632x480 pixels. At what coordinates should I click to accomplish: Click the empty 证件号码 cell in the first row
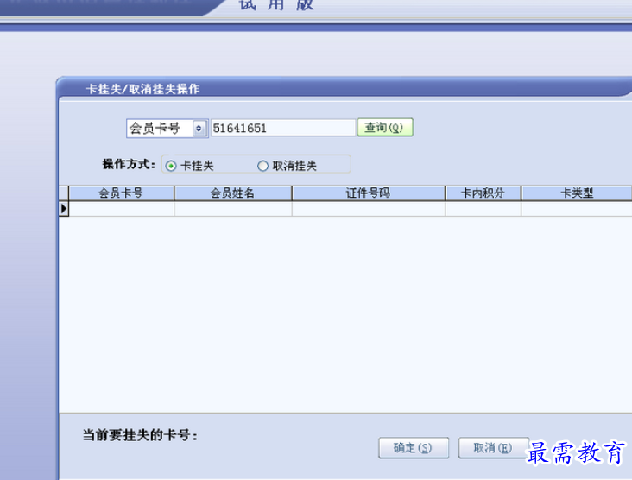369,209
